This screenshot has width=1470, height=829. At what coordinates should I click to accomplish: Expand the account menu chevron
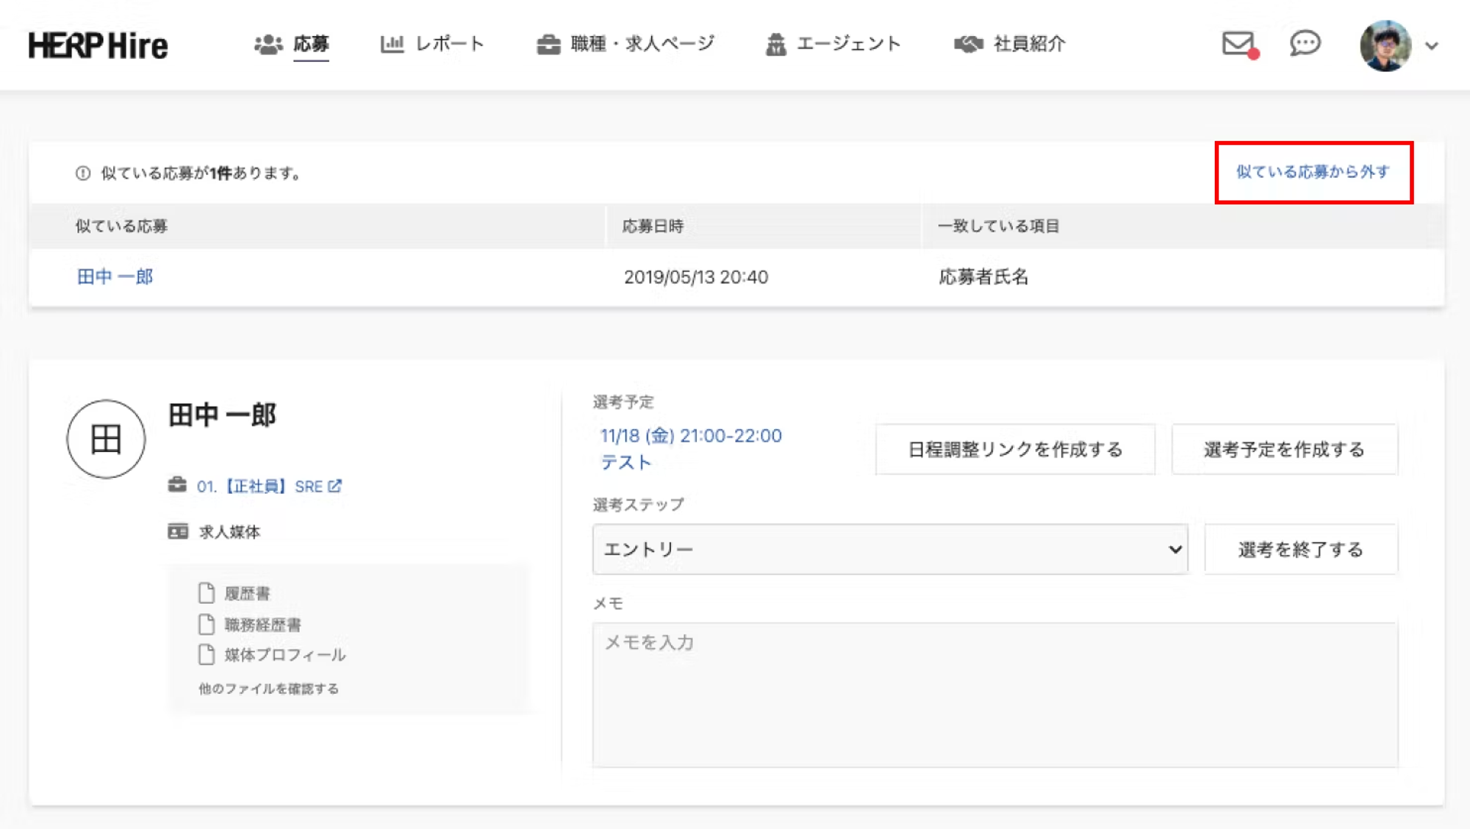(1431, 46)
